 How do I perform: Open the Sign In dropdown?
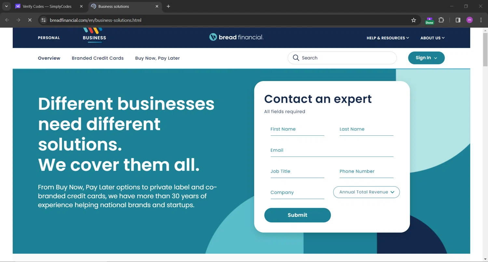tap(426, 58)
